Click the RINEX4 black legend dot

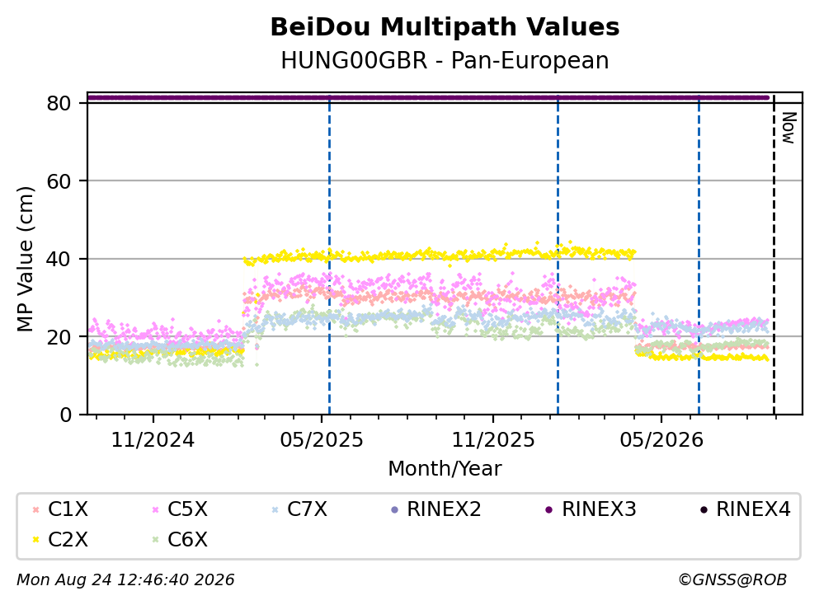pyautogui.click(x=704, y=509)
